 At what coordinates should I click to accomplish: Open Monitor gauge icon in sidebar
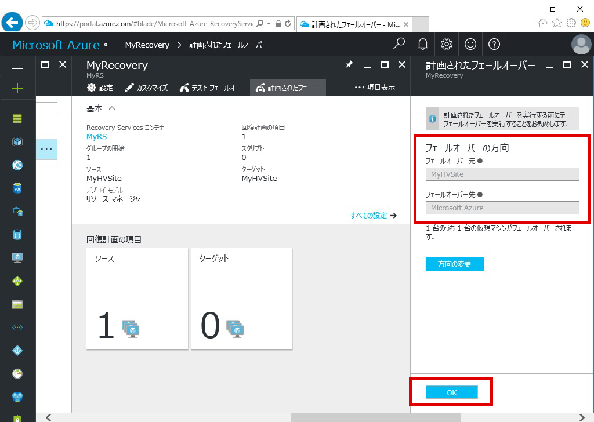tap(17, 373)
